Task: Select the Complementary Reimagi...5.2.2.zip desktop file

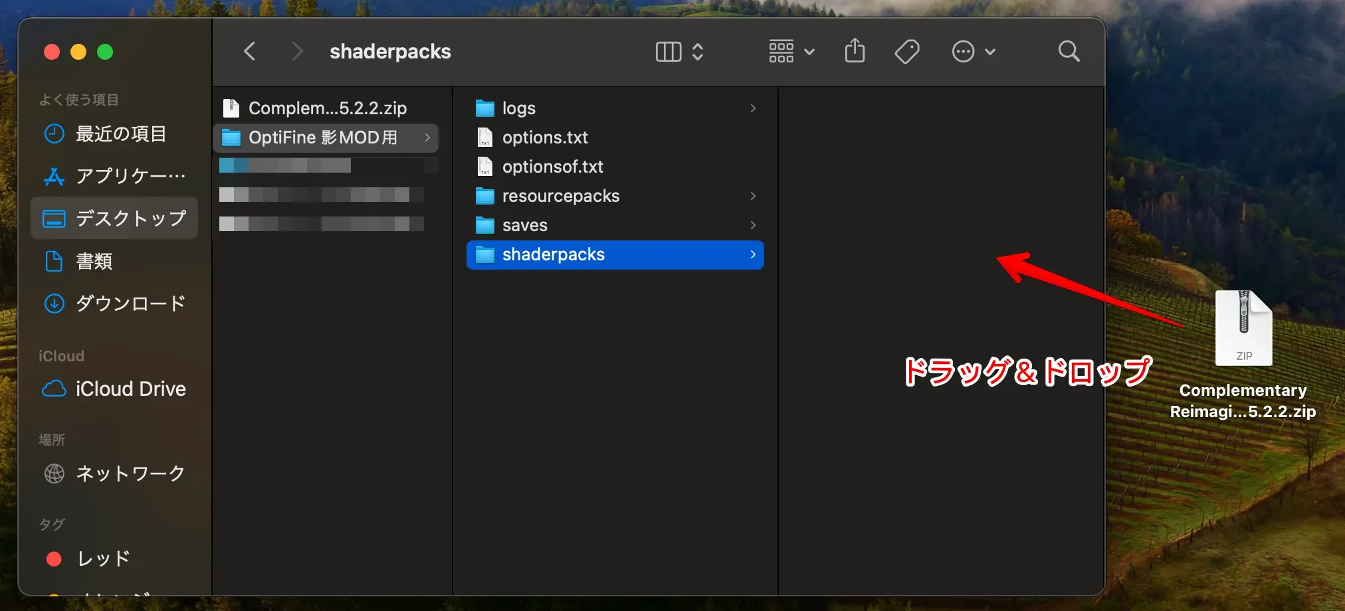Action: [1243, 355]
